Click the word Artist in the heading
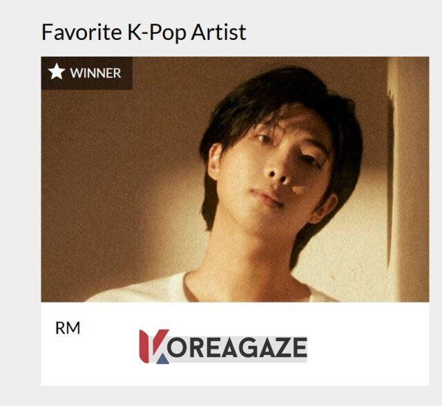The width and height of the screenshot is (442, 406). point(219,32)
